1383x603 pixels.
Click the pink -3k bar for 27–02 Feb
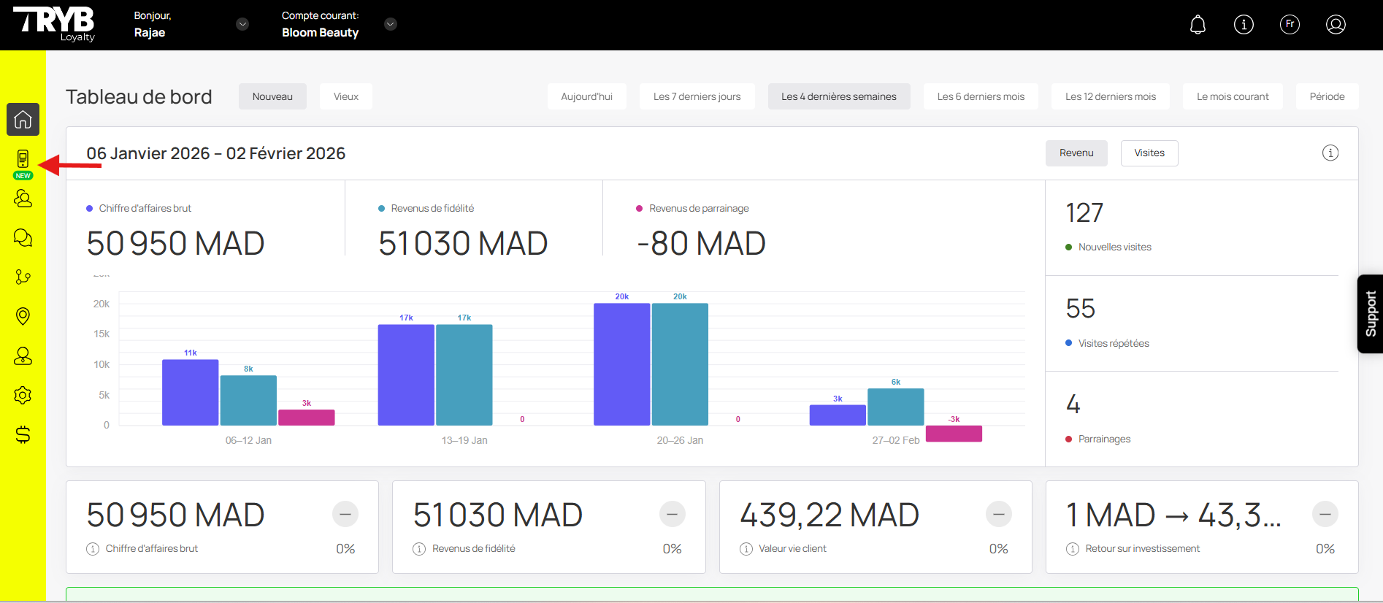click(x=954, y=434)
